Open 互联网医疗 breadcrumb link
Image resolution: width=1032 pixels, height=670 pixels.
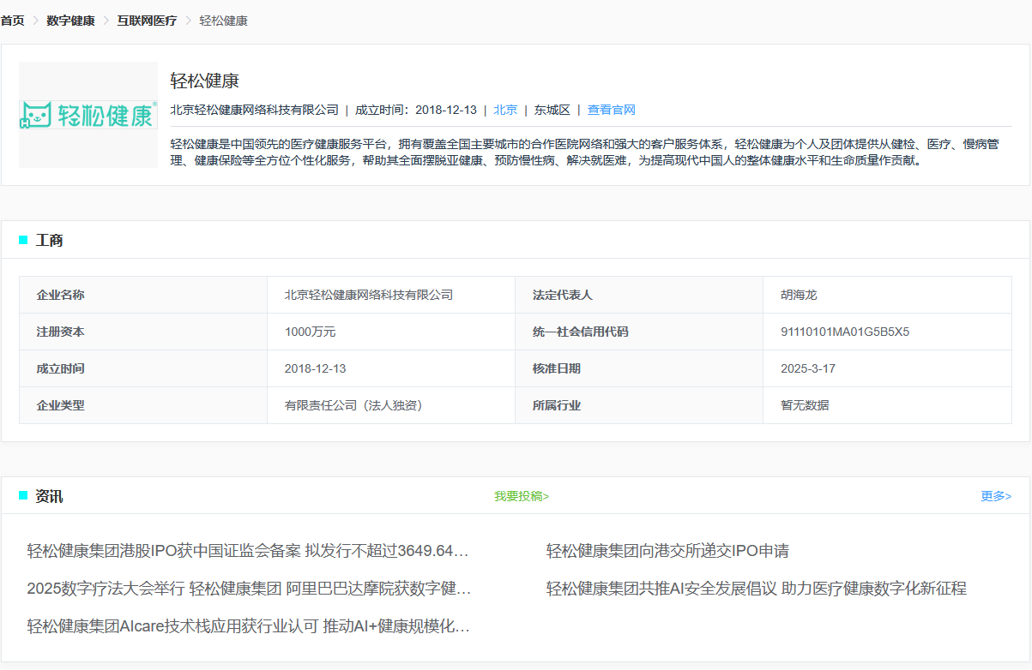pos(147,21)
